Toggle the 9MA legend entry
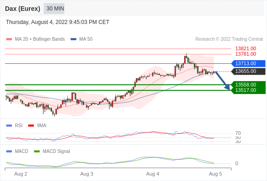 37,125
